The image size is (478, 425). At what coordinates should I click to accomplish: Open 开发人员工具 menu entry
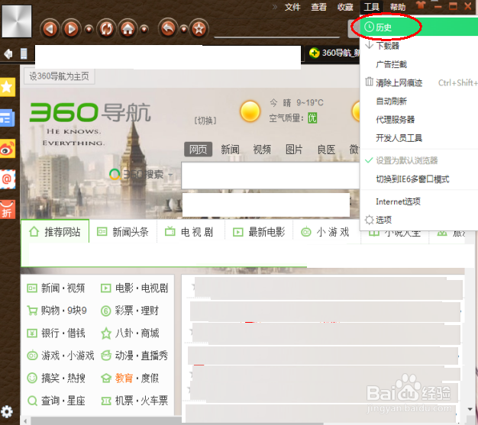tap(419, 138)
